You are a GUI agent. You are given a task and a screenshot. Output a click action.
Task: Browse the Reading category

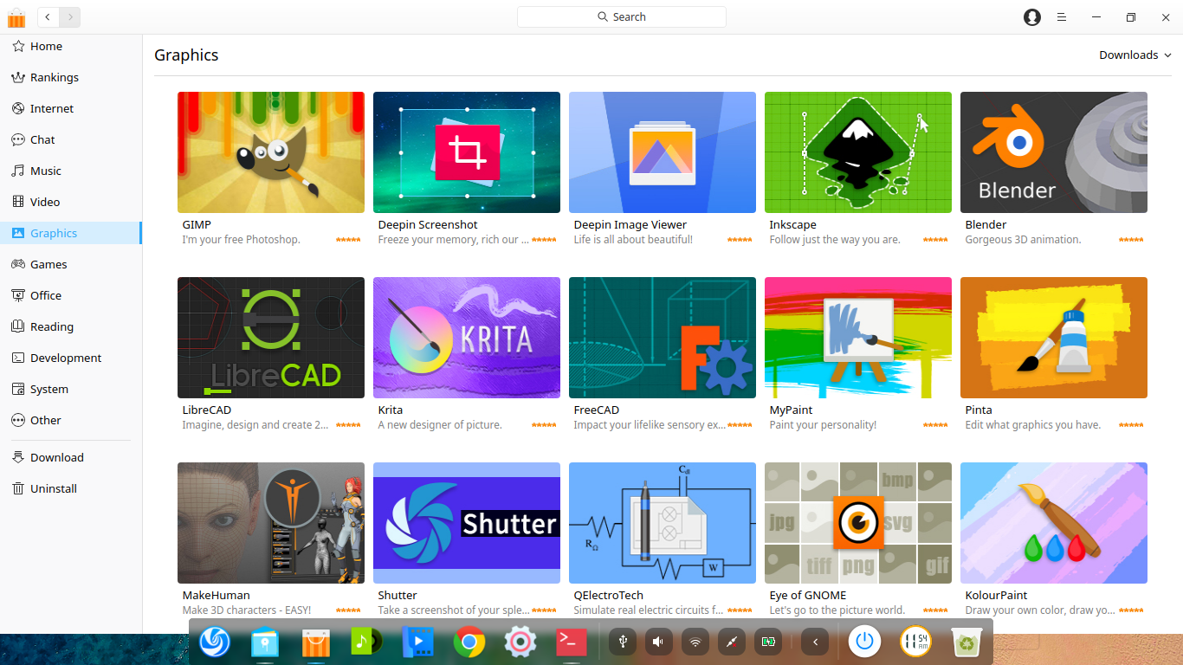pos(70,326)
